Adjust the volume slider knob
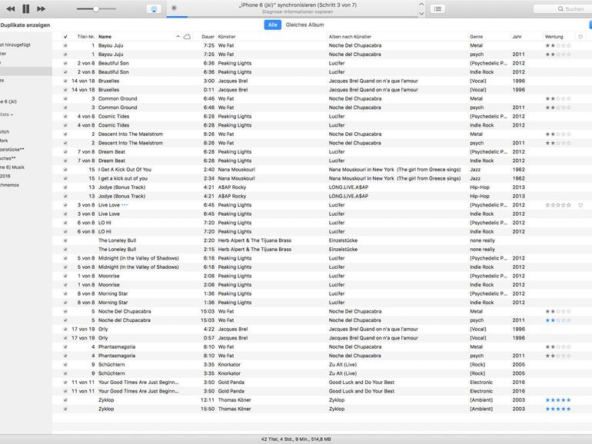592x444 pixels. coord(96,8)
